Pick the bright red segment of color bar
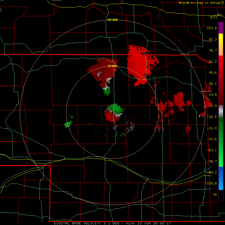The image size is (225, 225). [x=221, y=66]
